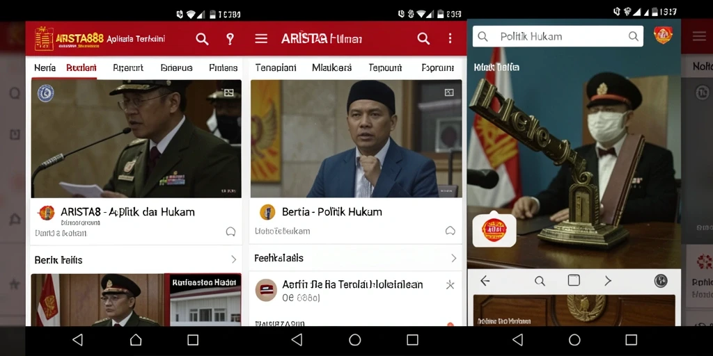The height and width of the screenshot is (356, 713).
Task: Open red emblem profile icon beside Politik Hukam search
Action: click(x=663, y=35)
